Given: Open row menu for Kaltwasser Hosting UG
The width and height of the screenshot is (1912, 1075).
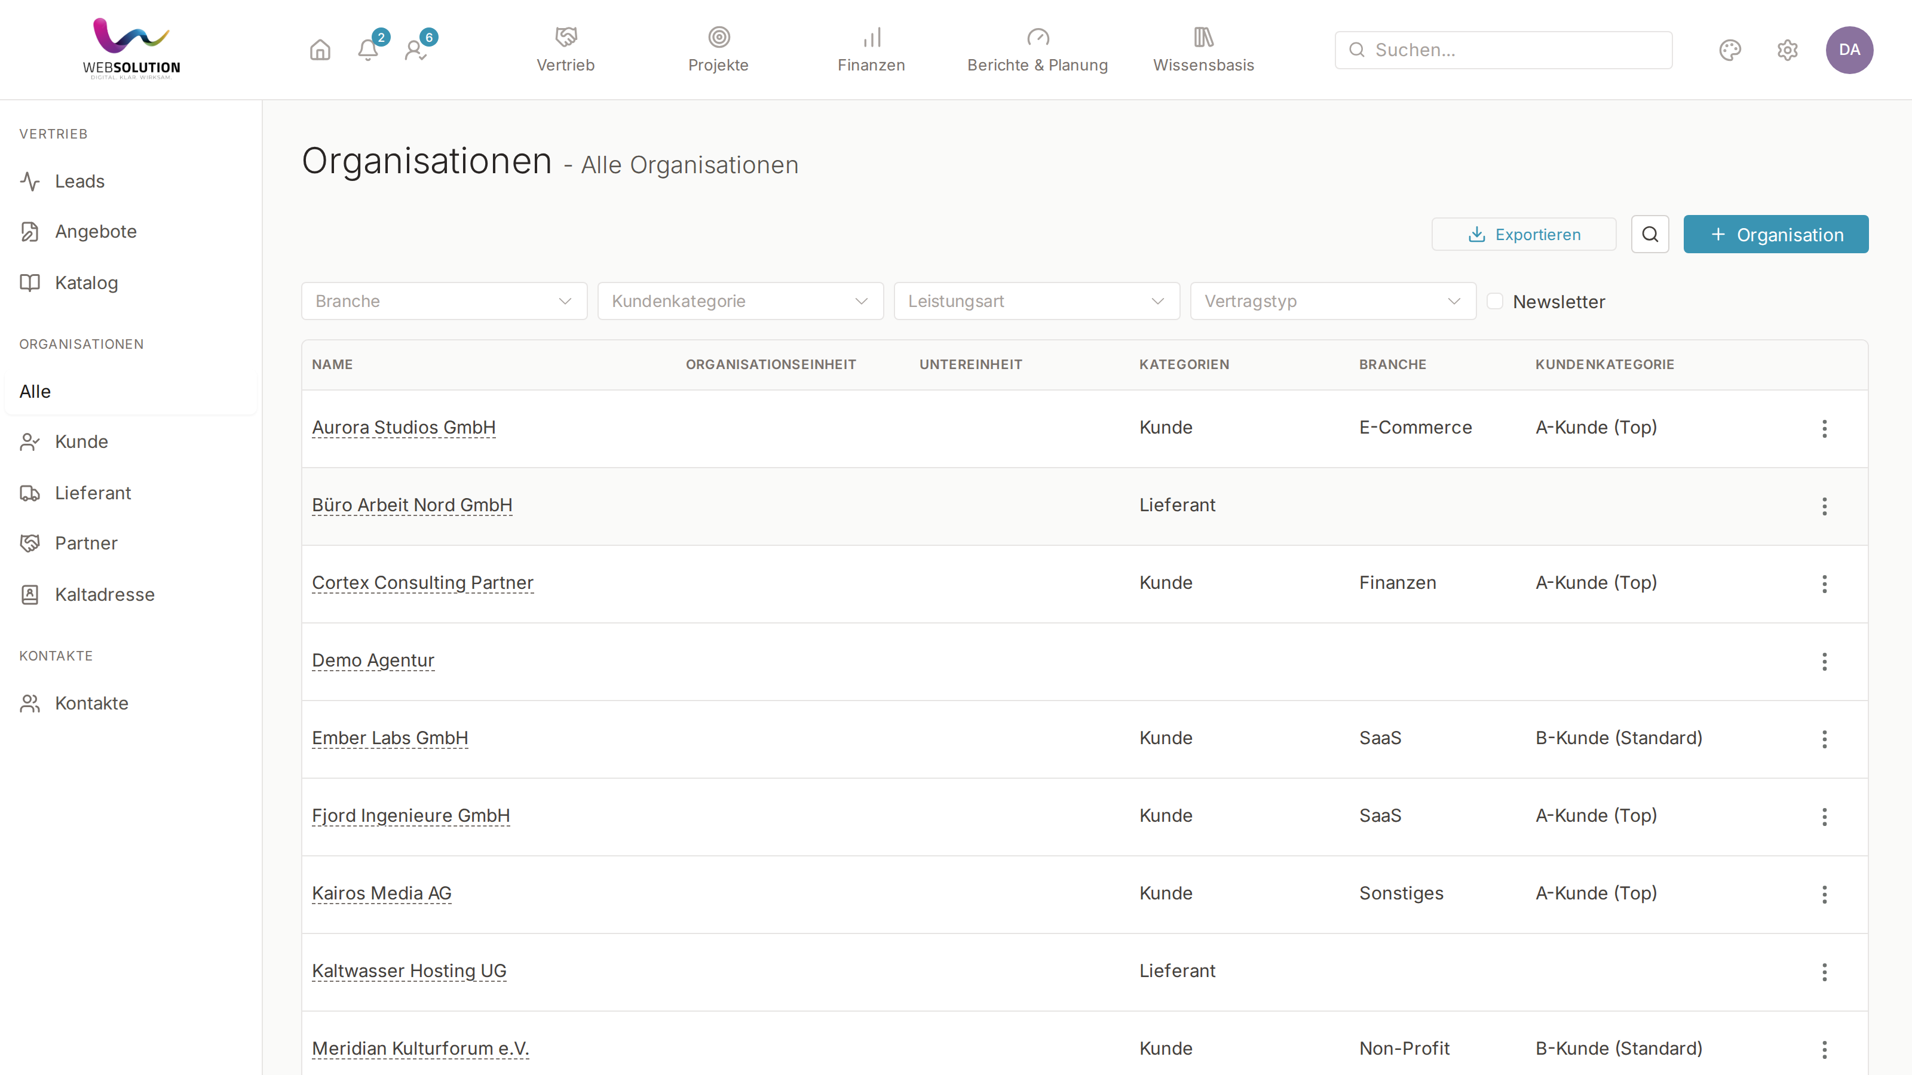Looking at the screenshot, I should click(1824, 972).
